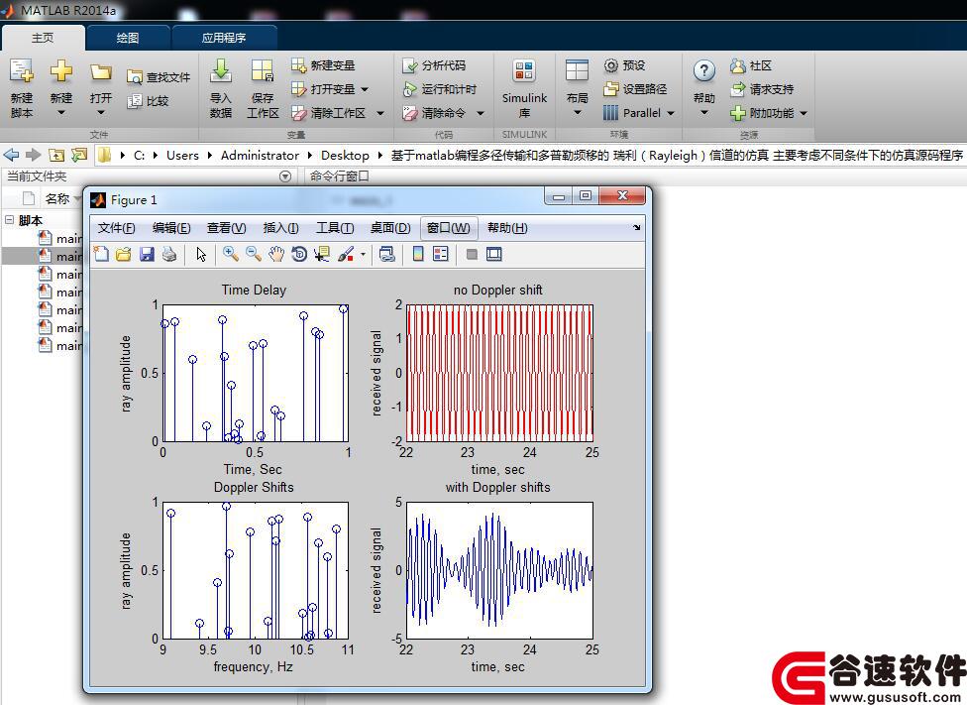The height and width of the screenshot is (705, 967).
Task: Open 文件(F) menu in Figure 1
Action: click(x=116, y=228)
